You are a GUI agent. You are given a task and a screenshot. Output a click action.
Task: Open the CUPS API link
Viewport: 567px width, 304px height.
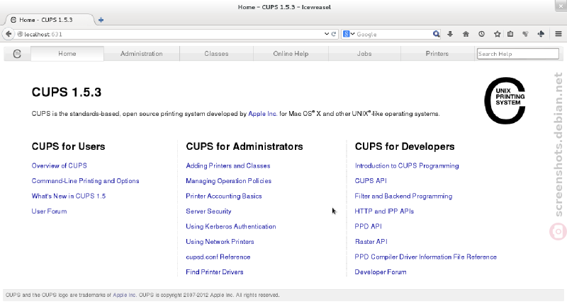coord(371,181)
